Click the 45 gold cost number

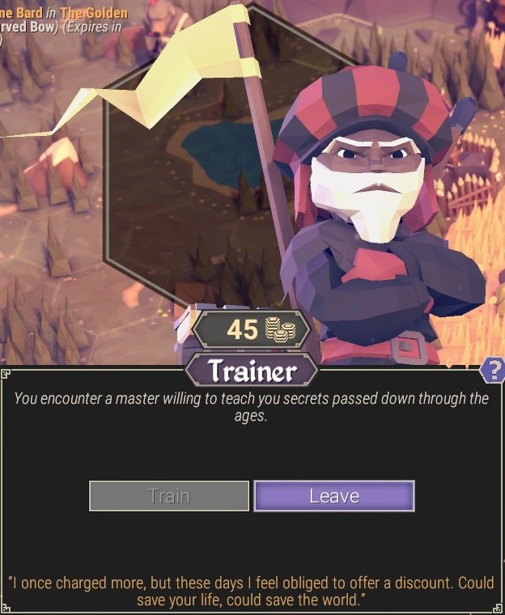pyautogui.click(x=242, y=329)
